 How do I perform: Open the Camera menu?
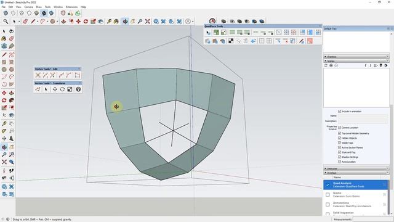pyautogui.click(x=28, y=7)
